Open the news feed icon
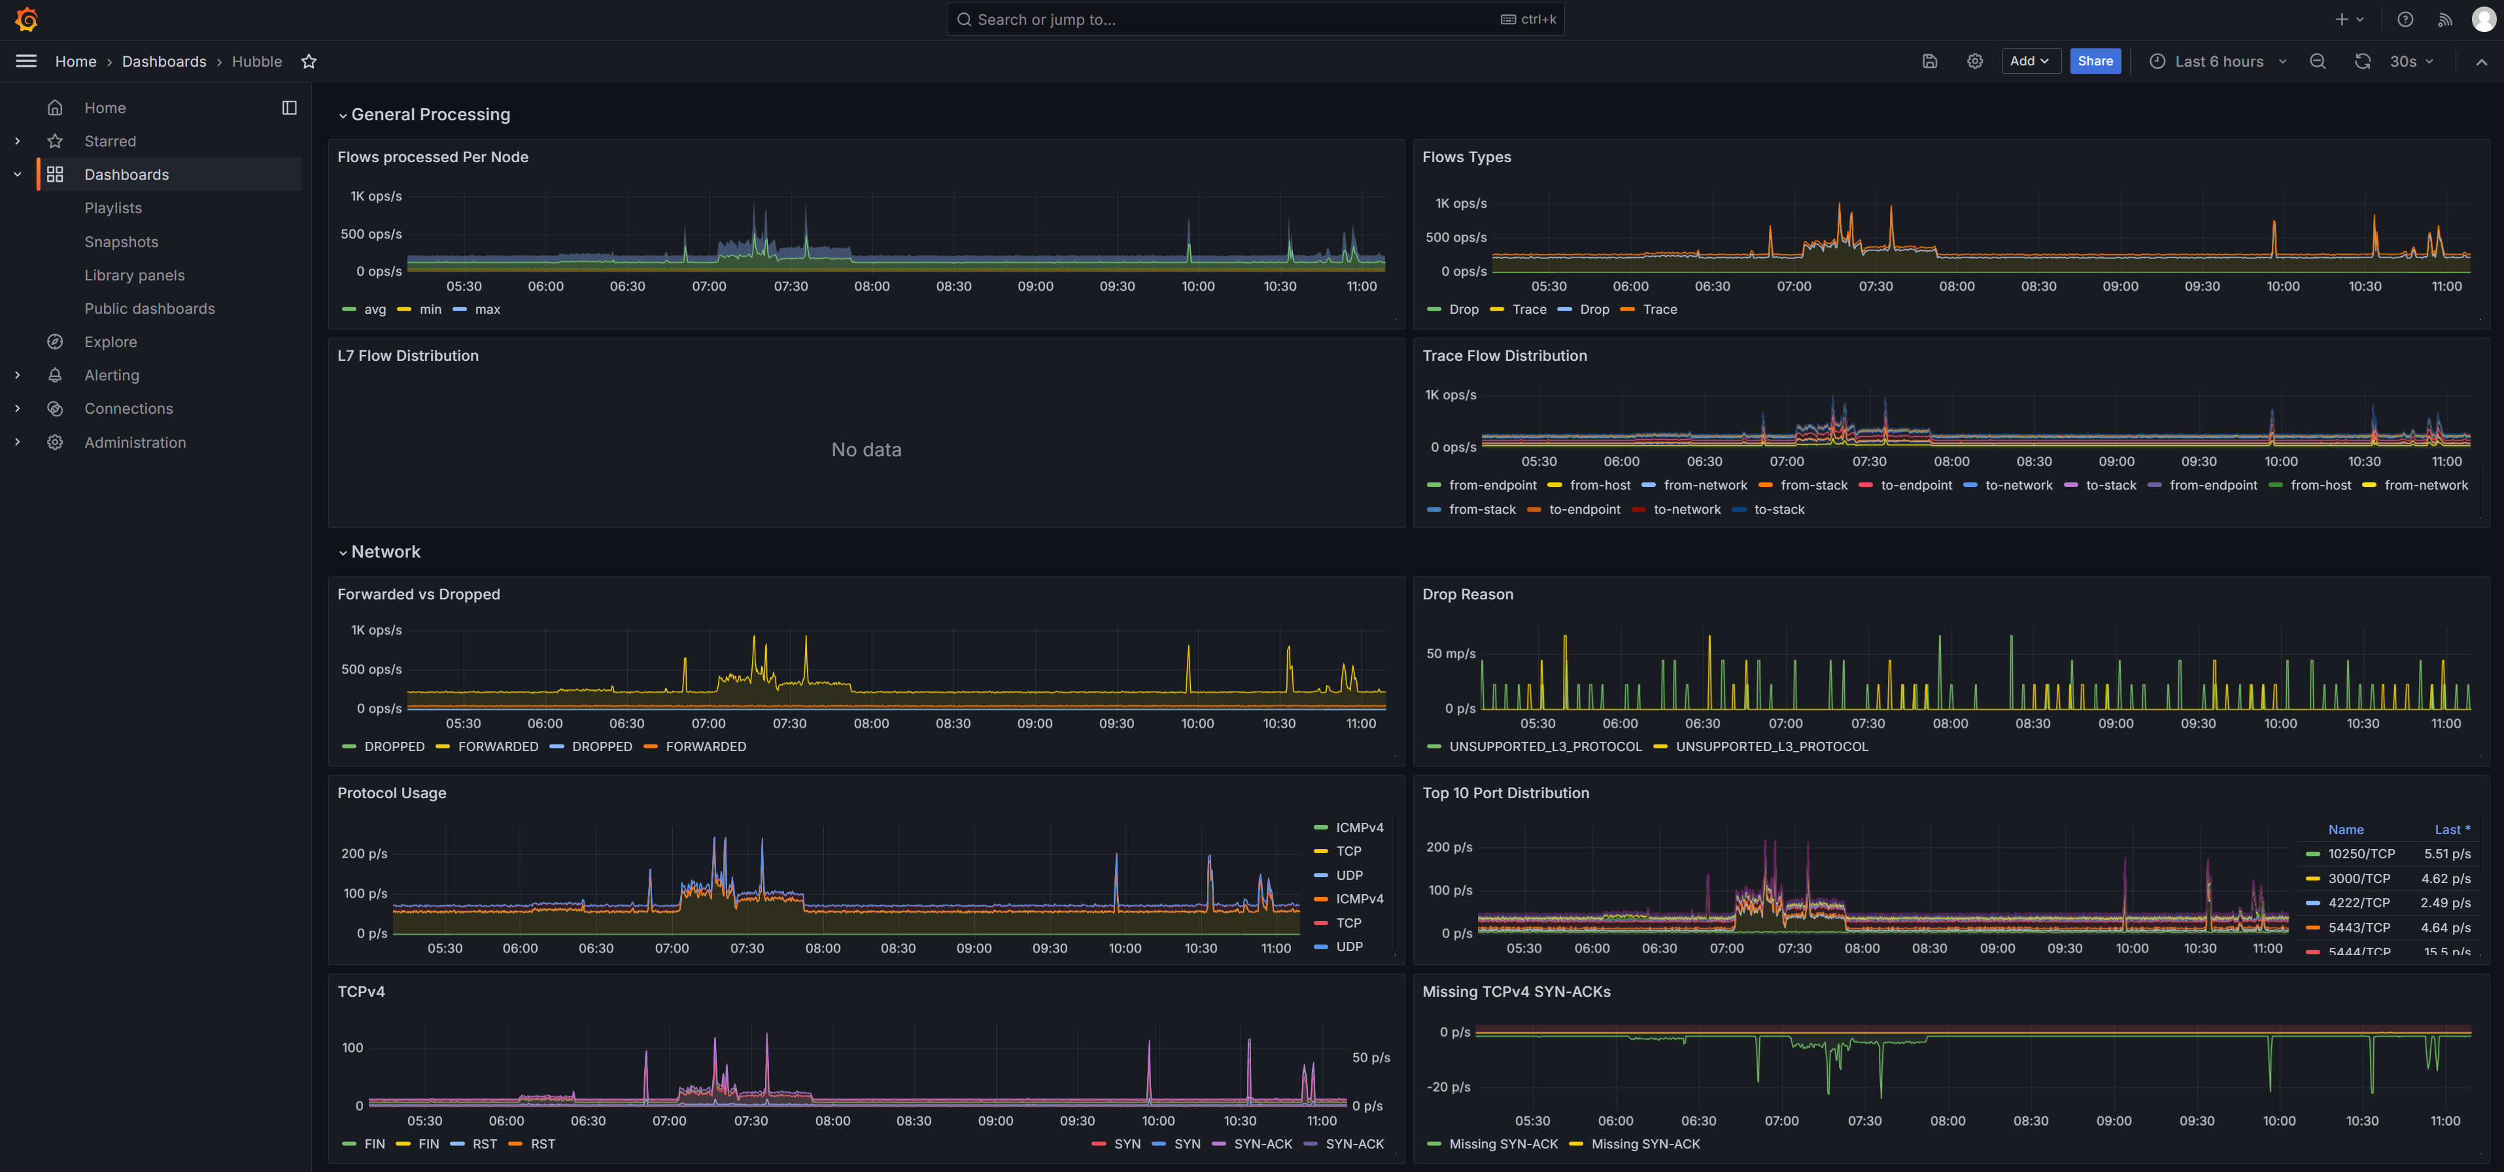This screenshot has width=2504, height=1172. point(2444,20)
